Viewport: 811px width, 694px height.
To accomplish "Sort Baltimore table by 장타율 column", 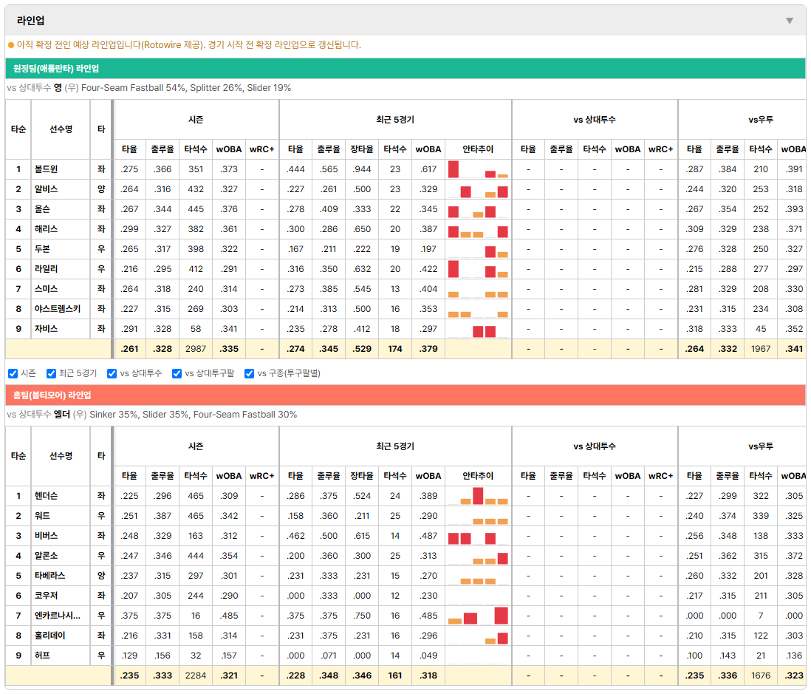I will (361, 476).
